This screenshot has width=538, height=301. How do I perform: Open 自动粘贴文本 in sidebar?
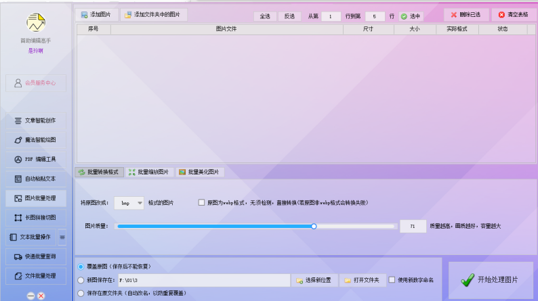point(36,179)
